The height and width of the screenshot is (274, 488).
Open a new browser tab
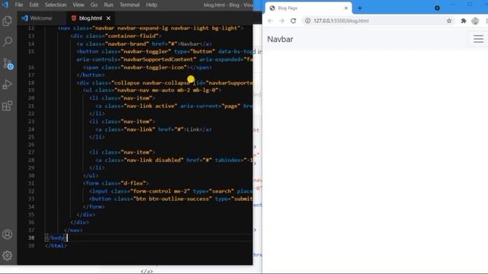coord(360,8)
